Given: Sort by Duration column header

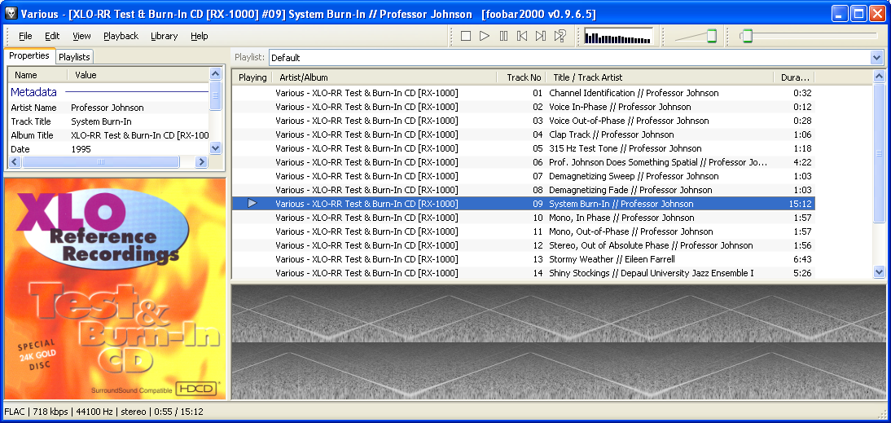Looking at the screenshot, I should coord(794,77).
